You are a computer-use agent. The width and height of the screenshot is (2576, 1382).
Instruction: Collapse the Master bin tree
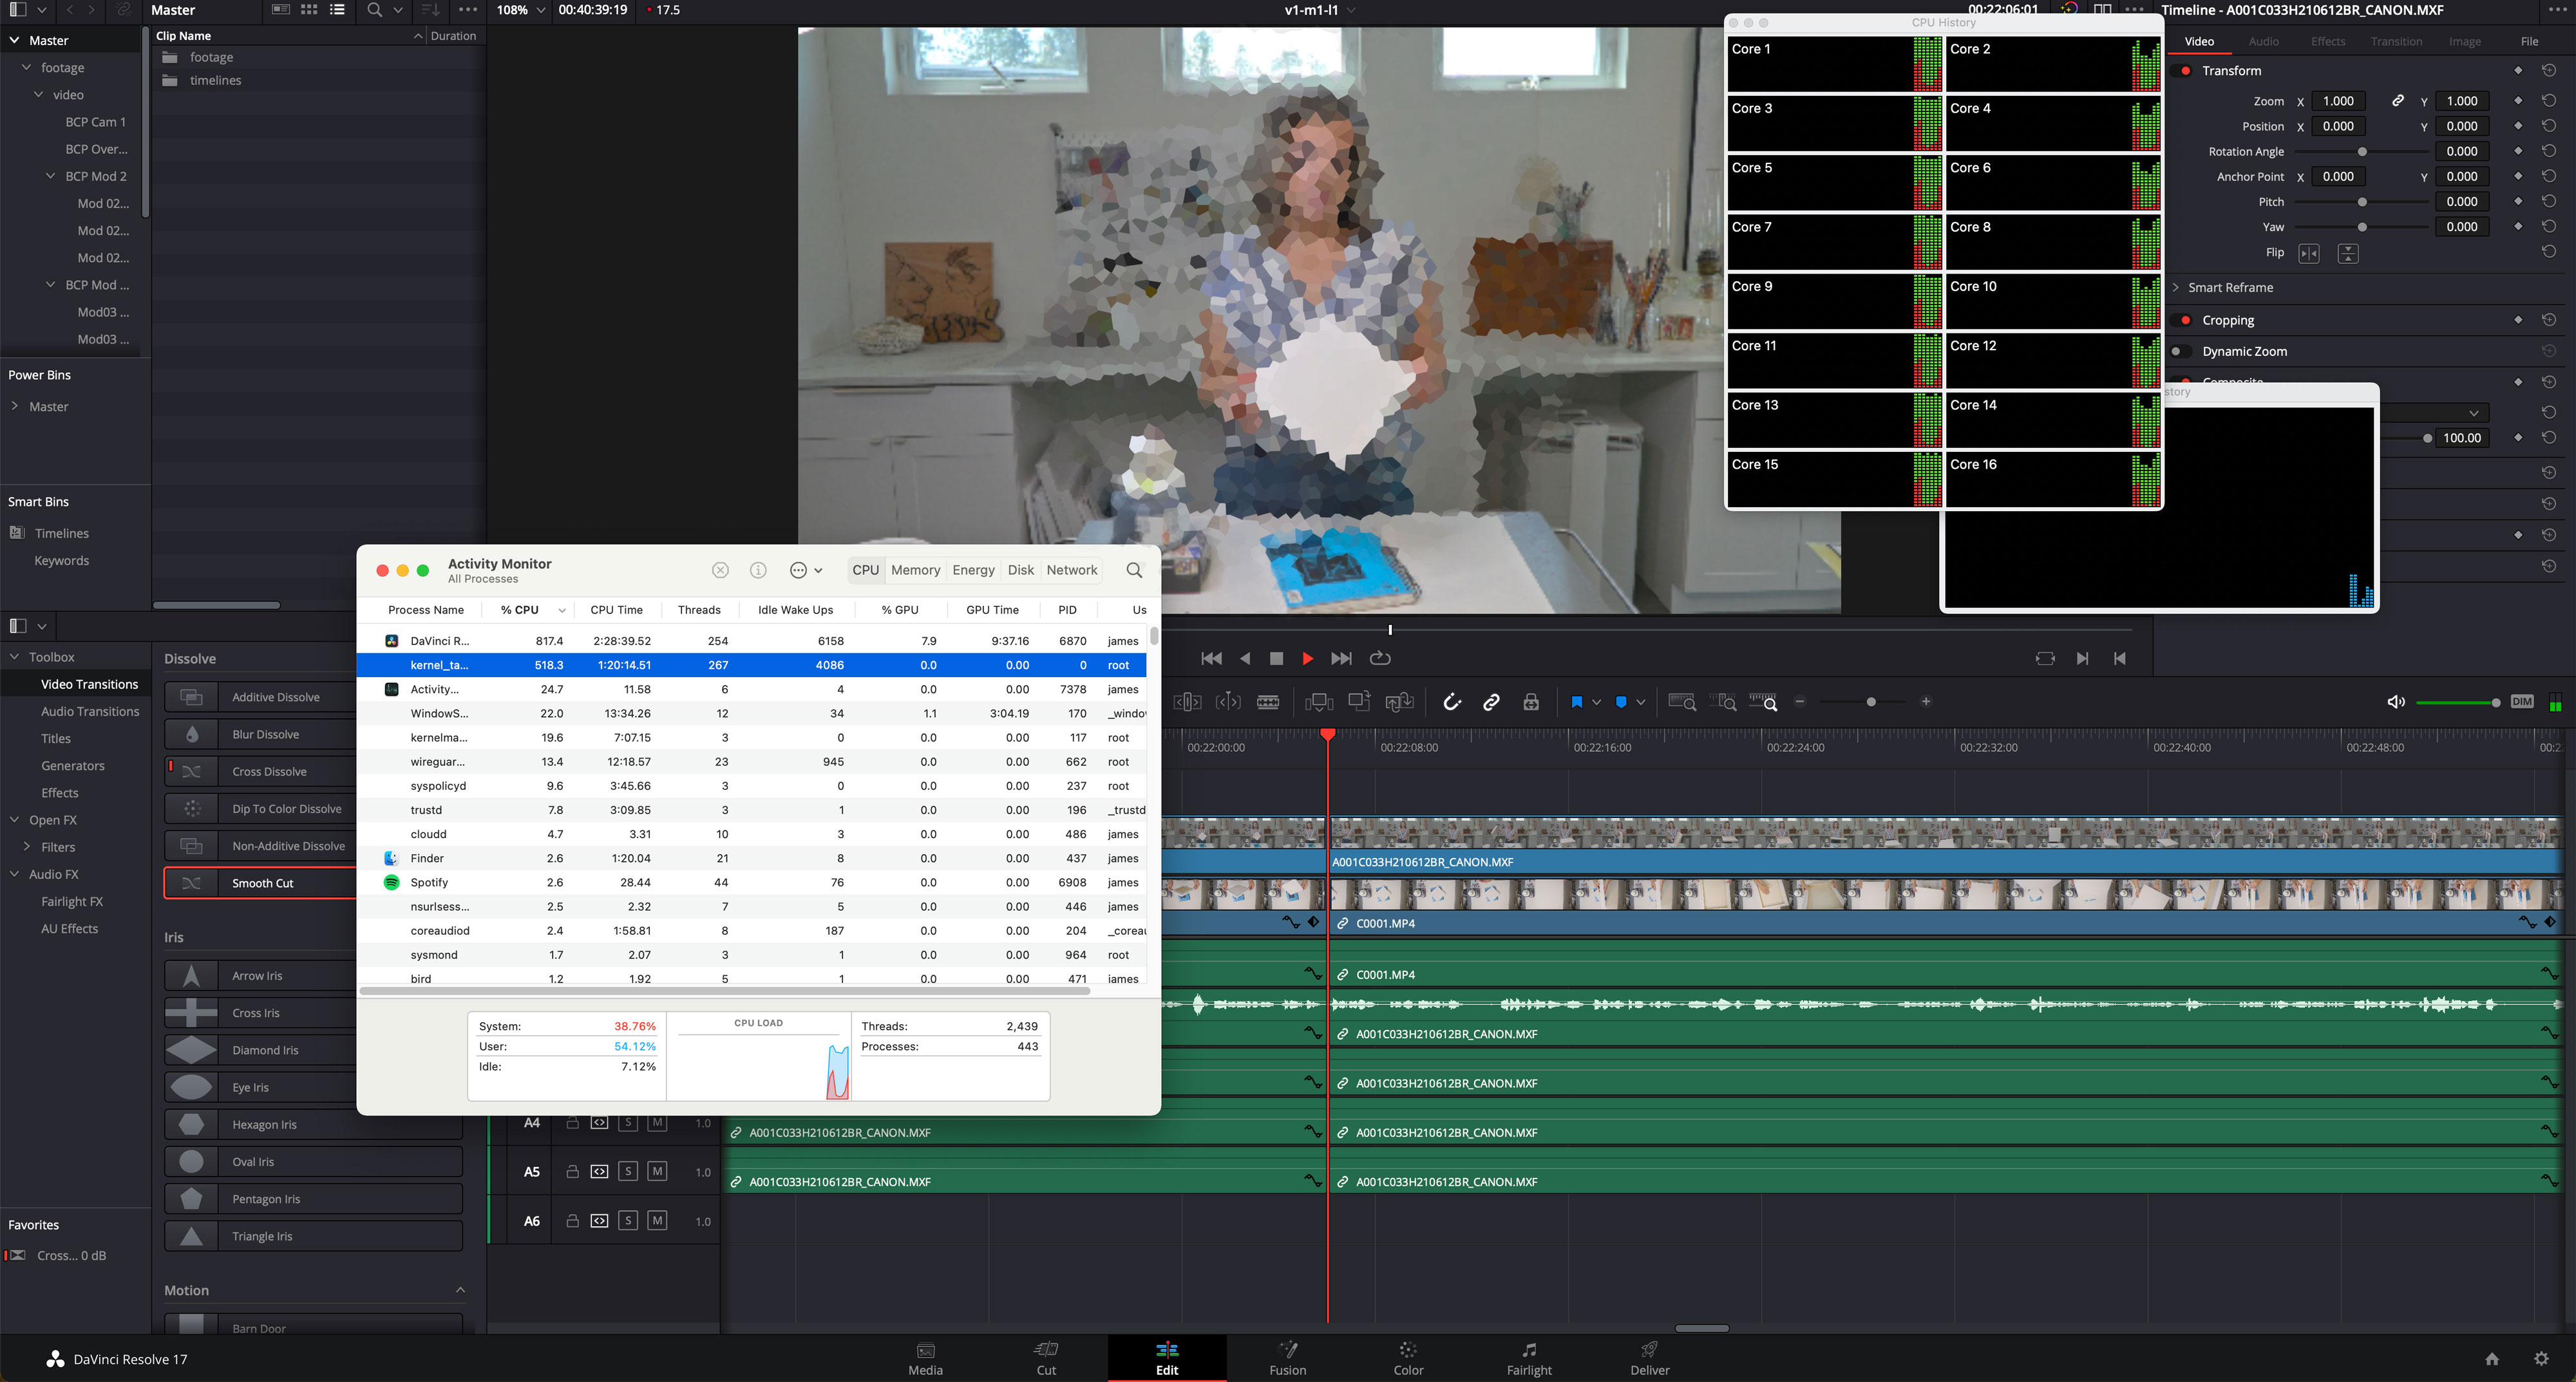pyautogui.click(x=14, y=40)
